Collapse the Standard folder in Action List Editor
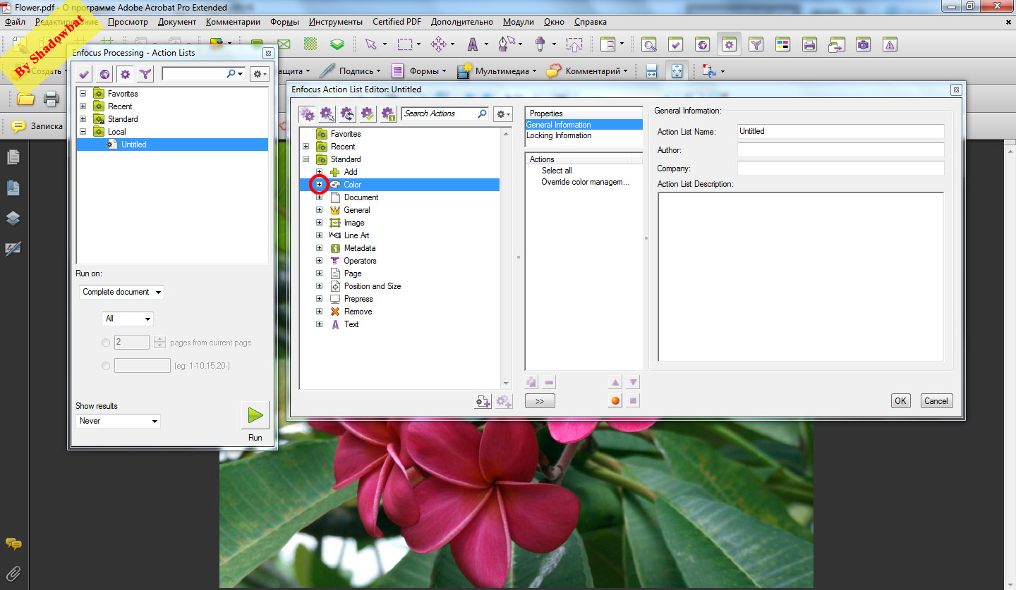Screen dimensions: 1016x590 [x=306, y=159]
